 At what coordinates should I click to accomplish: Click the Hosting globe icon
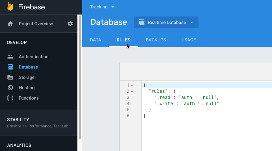click(x=10, y=88)
